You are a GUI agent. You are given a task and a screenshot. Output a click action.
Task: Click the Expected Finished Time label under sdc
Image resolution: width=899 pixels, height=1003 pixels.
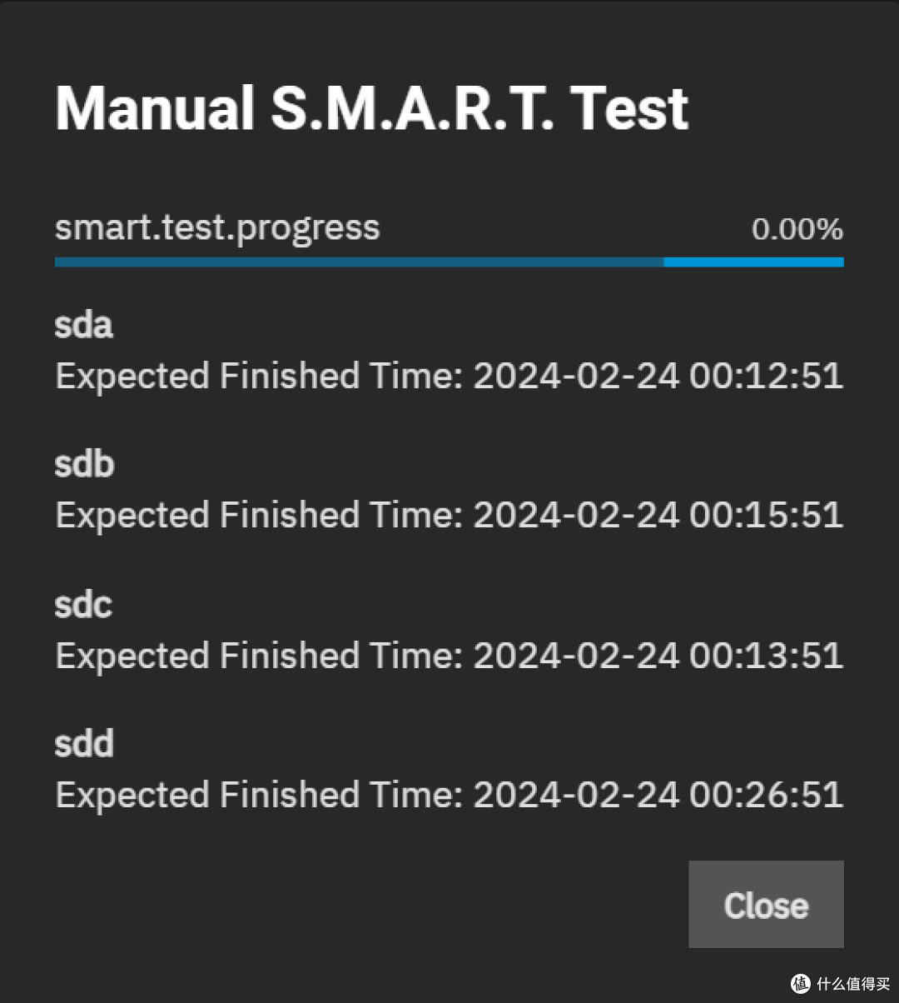point(259,656)
